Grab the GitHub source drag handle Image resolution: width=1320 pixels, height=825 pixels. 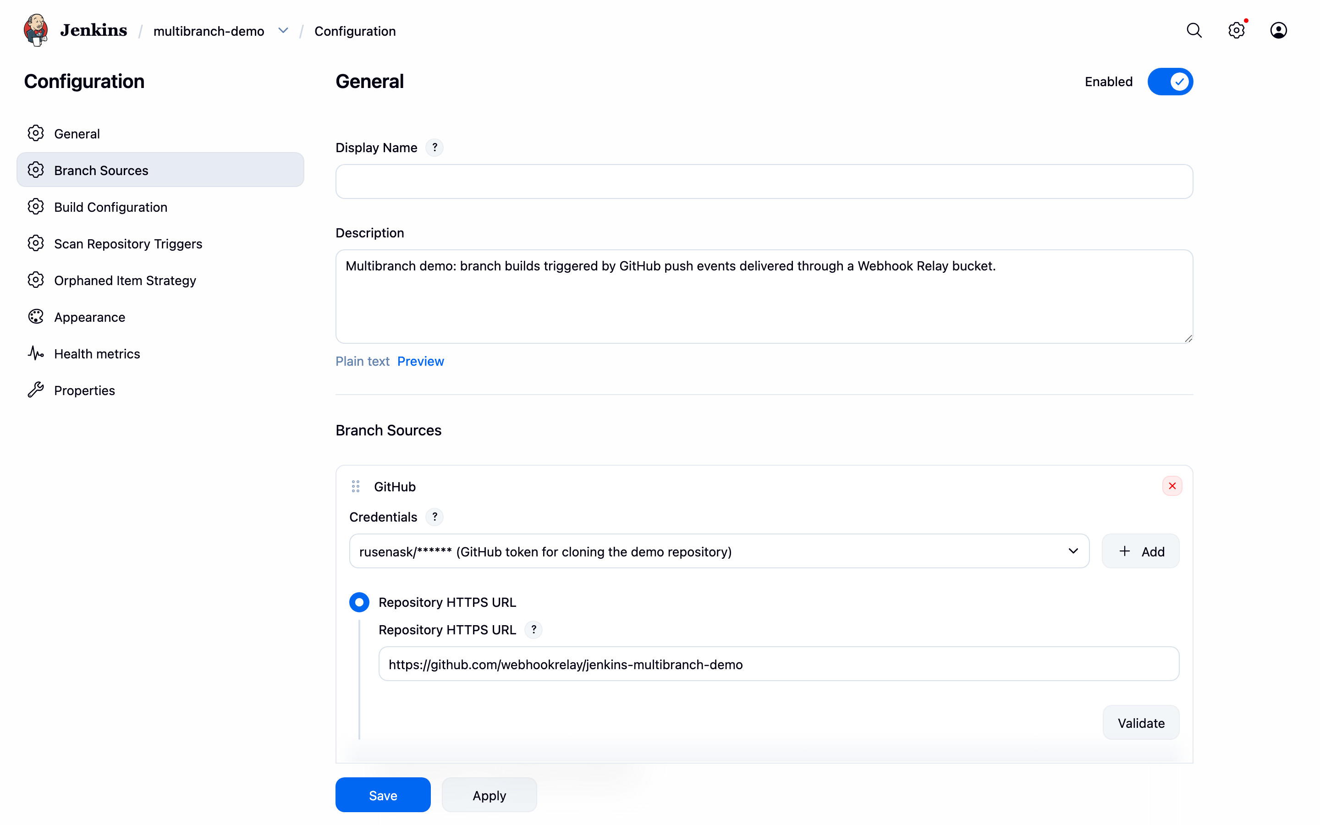click(x=356, y=487)
